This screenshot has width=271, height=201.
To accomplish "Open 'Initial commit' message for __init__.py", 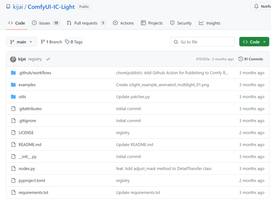I will point(128,156).
